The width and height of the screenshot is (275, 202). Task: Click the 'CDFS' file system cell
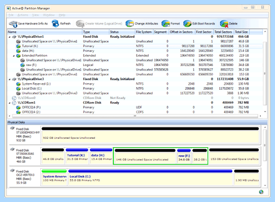tap(140, 112)
